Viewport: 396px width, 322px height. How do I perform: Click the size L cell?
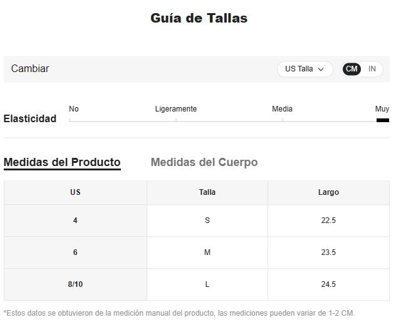click(207, 284)
